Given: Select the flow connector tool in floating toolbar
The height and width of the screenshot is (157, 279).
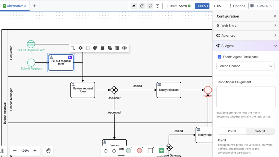Looking at the screenshot, I should tap(73, 48).
